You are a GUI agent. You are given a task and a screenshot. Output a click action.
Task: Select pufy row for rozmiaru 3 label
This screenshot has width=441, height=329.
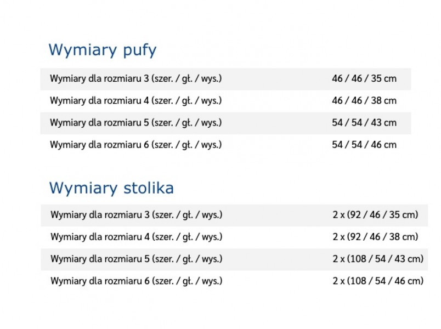click(x=136, y=79)
